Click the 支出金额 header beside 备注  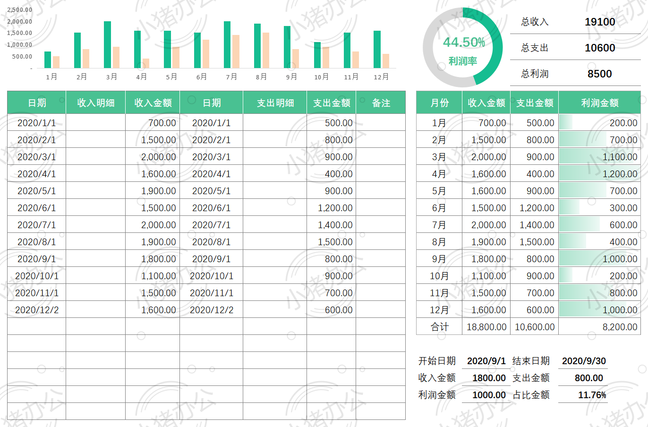pos(332,102)
